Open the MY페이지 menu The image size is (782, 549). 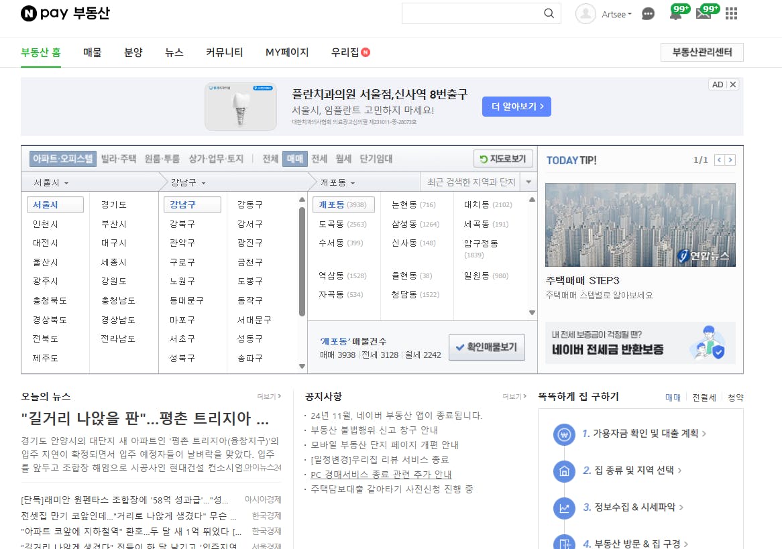(287, 52)
